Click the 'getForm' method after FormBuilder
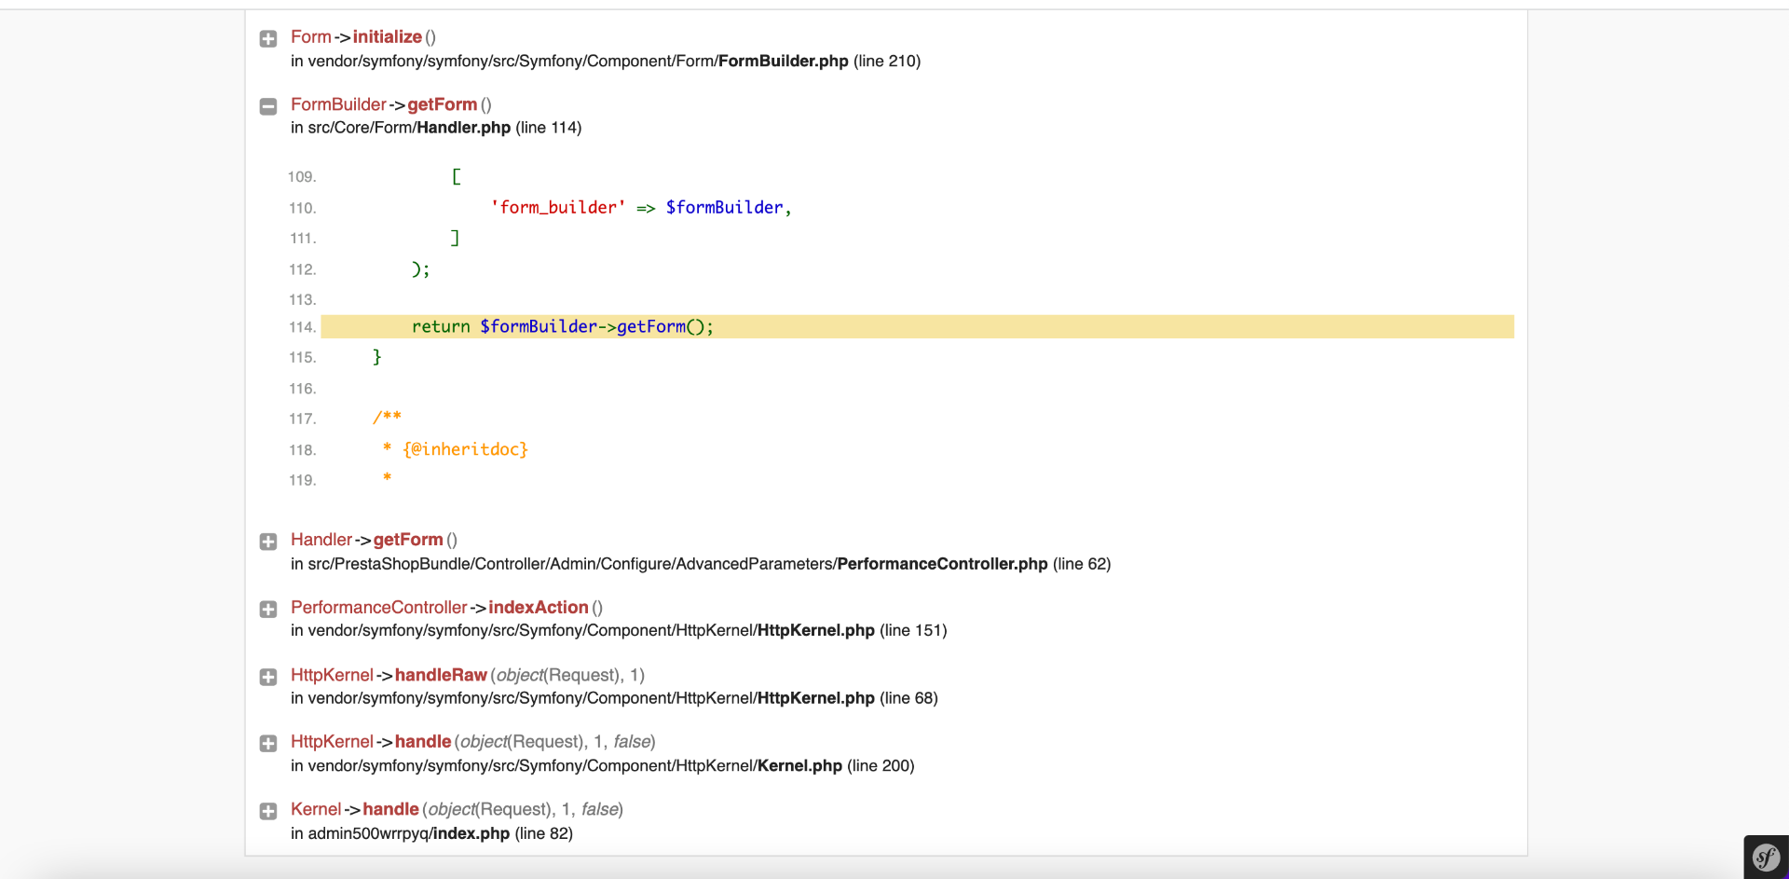 pos(443,104)
